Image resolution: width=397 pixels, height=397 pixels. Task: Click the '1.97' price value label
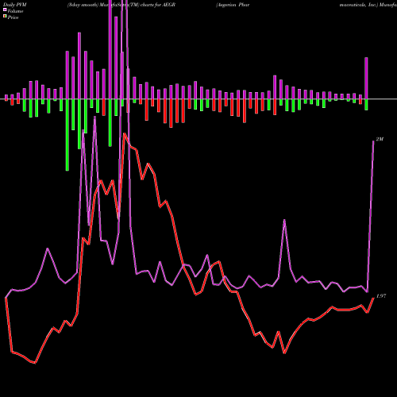pyautogui.click(x=381, y=296)
